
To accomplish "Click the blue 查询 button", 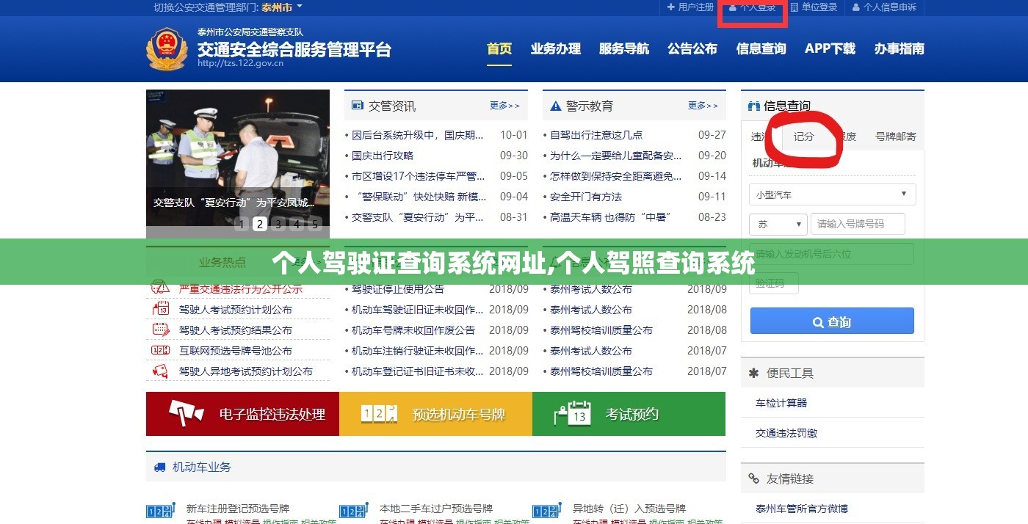I will tap(832, 321).
